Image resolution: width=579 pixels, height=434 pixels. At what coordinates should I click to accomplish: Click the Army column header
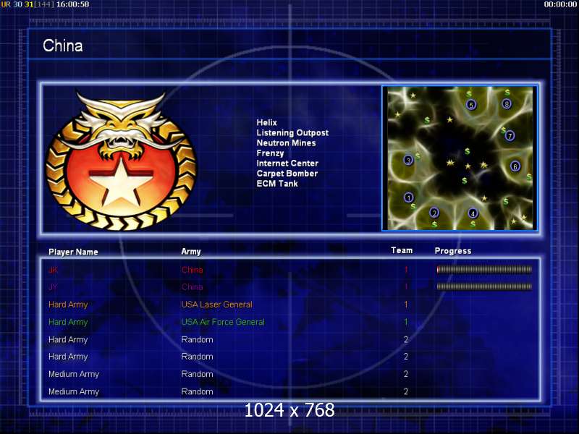pos(191,252)
